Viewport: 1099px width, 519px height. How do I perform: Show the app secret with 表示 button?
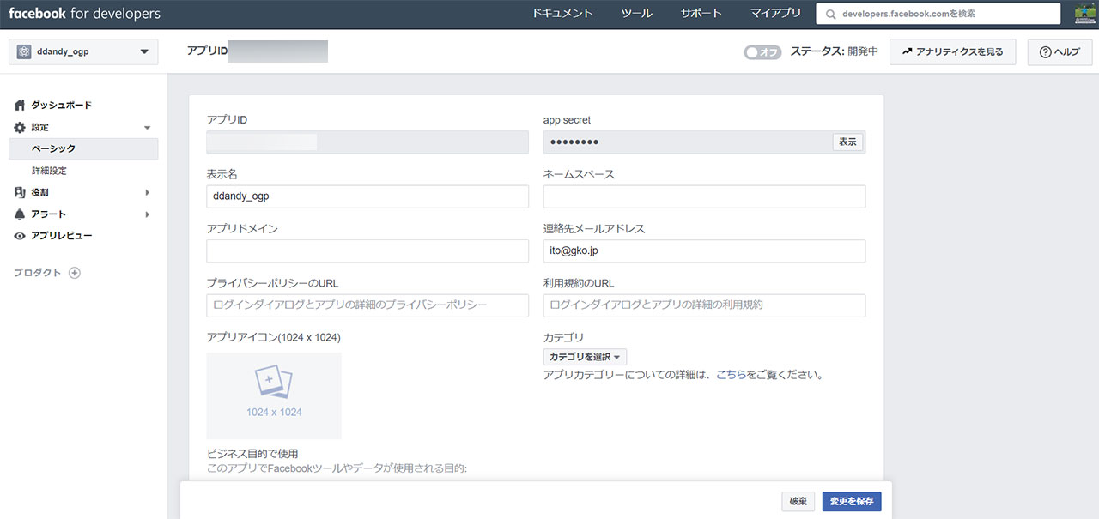click(x=847, y=142)
